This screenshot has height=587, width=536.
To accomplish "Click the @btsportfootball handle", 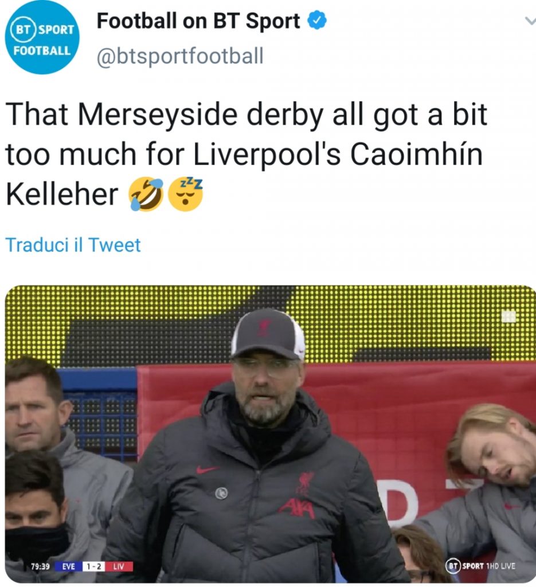I will (180, 57).
